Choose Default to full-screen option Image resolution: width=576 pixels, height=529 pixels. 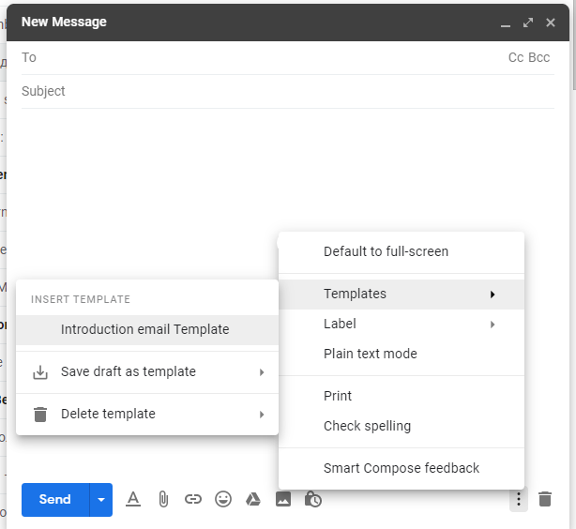tap(402, 251)
